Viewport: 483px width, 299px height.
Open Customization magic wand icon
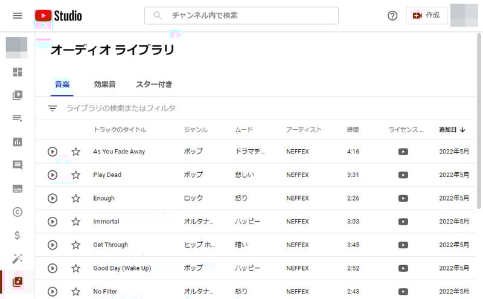click(18, 259)
